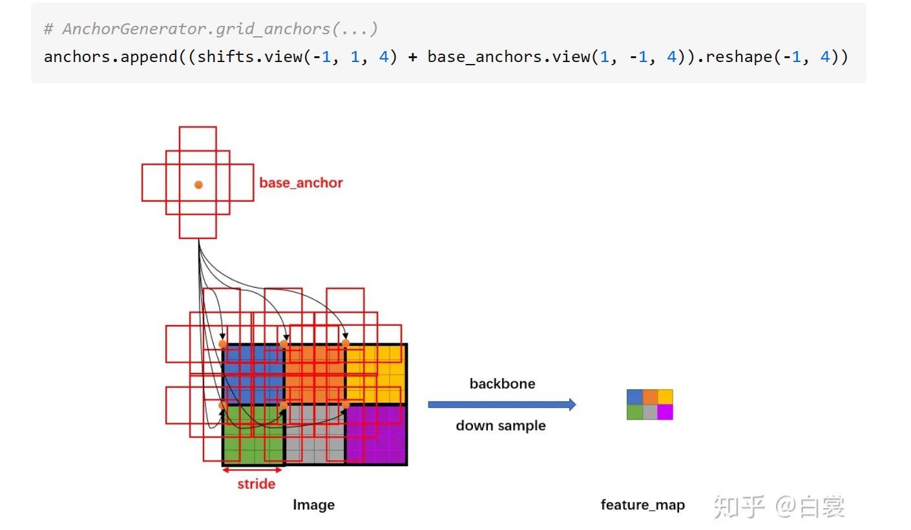The height and width of the screenshot is (530, 911).
Task: Click the Zhihu "知乎 @白裳" watermark
Action: pos(779,507)
